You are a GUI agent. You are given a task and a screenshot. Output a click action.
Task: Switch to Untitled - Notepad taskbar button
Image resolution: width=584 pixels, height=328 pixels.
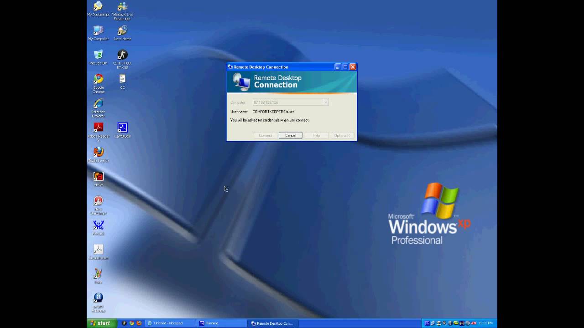coord(171,323)
